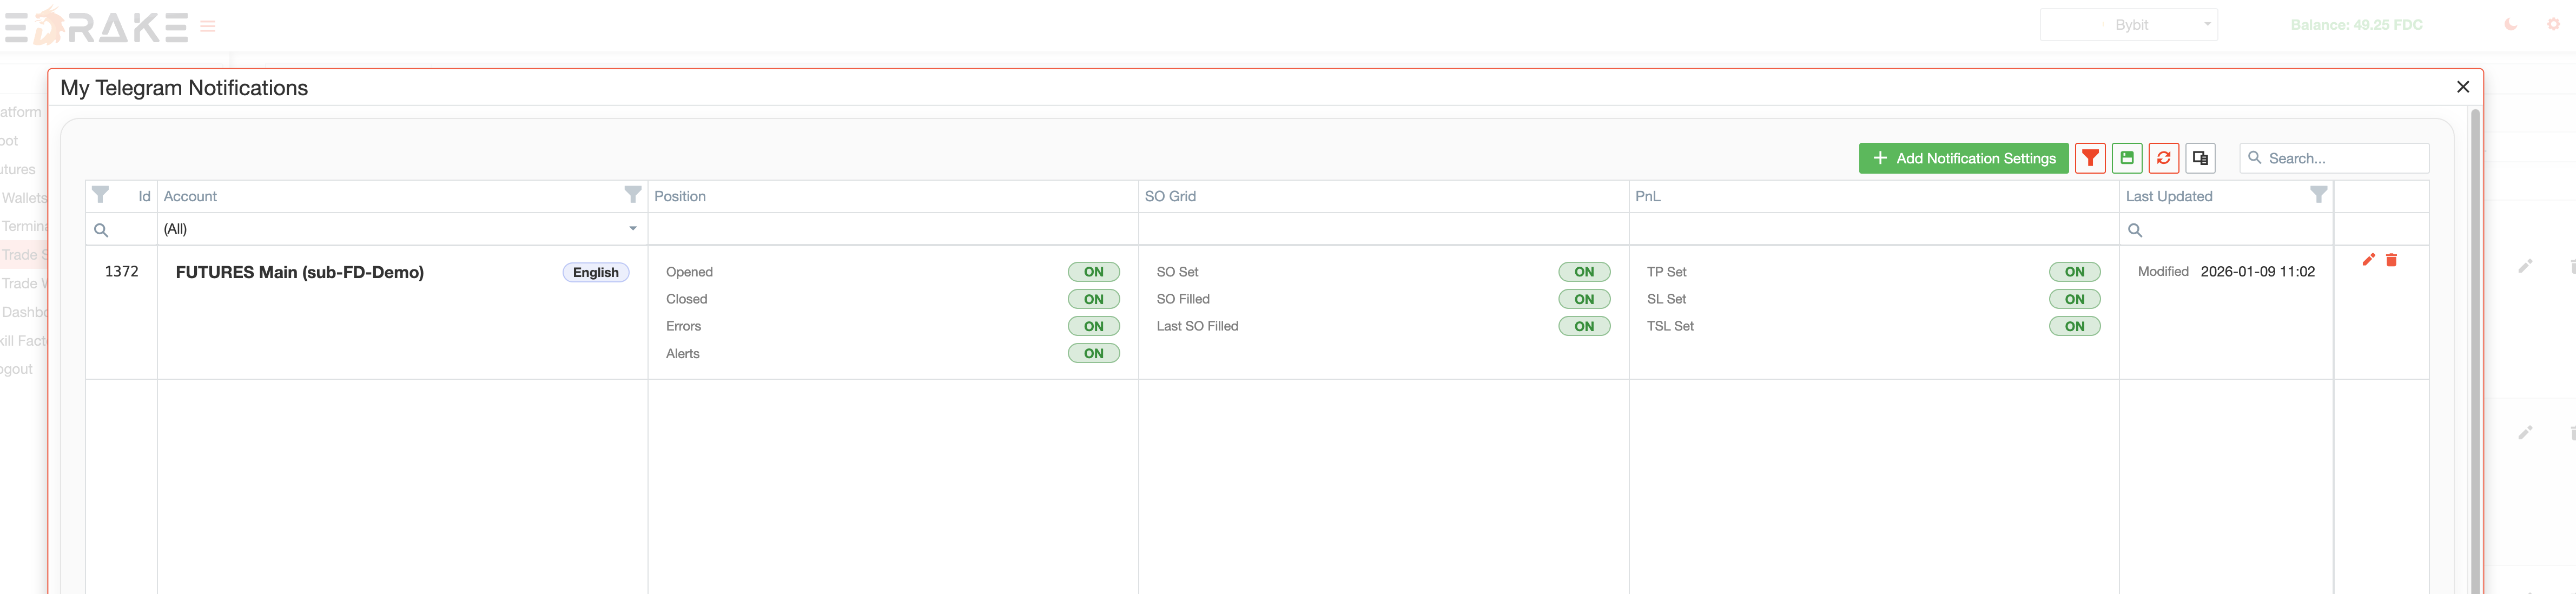Toggle the SO Filled ON switch
The width and height of the screenshot is (2576, 594).
click(1584, 299)
